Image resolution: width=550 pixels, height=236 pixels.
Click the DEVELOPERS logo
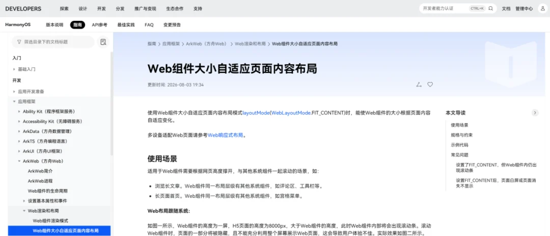(23, 9)
